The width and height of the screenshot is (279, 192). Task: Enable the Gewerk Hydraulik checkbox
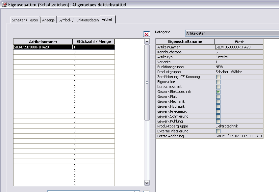click(218, 106)
